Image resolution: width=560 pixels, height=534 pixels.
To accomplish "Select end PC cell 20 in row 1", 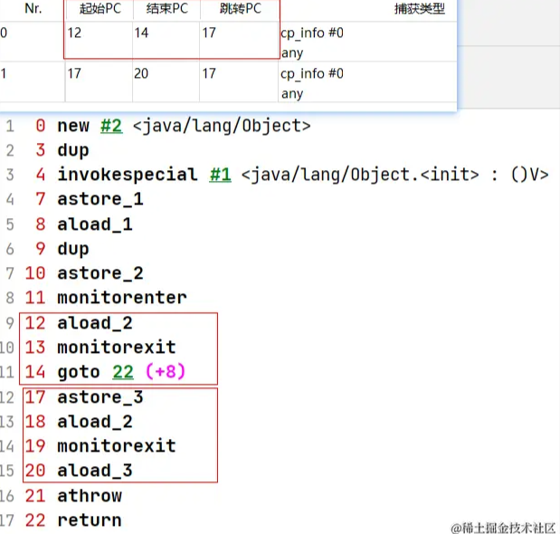I will [x=141, y=73].
